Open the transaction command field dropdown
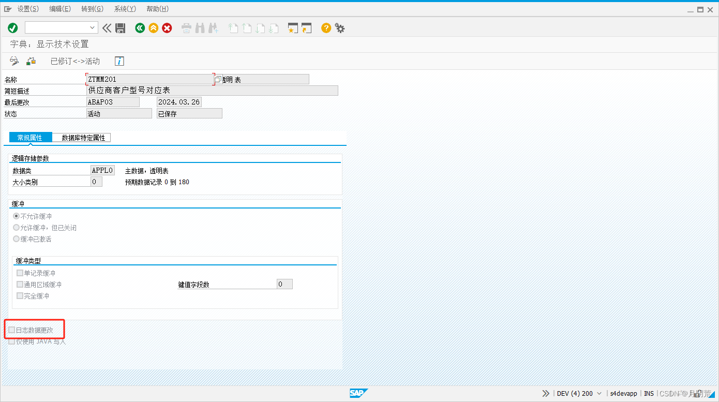 pyautogui.click(x=93, y=28)
